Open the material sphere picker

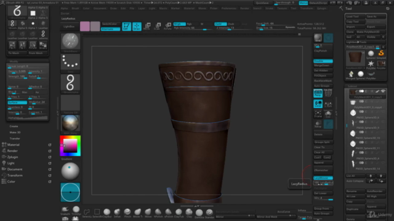pos(70,123)
